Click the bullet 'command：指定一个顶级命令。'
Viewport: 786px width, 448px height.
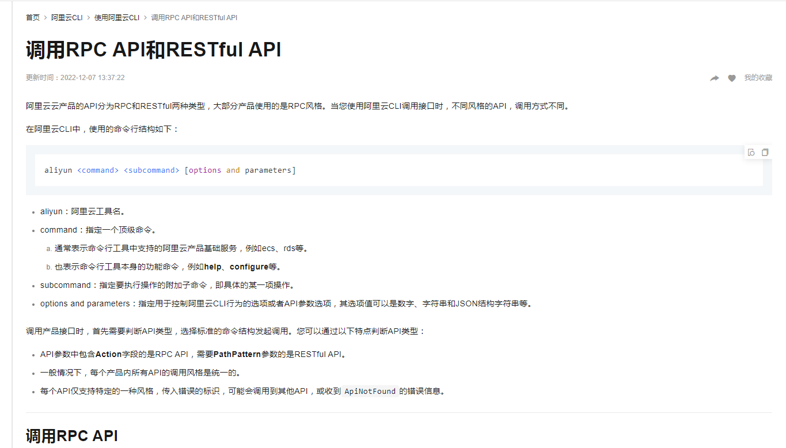[98, 230]
